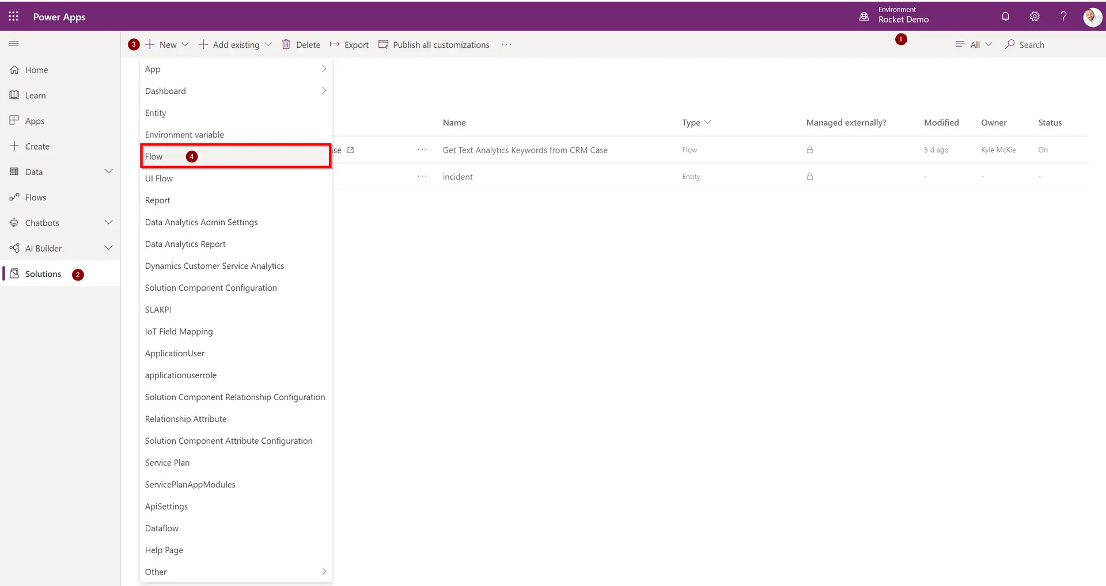Click the lock icon in the flow row
Image resolution: width=1106 pixels, height=586 pixels.
click(x=810, y=150)
